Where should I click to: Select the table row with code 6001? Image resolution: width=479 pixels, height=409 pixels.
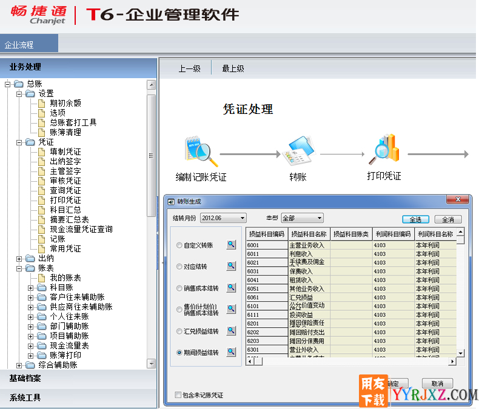[x=351, y=245]
